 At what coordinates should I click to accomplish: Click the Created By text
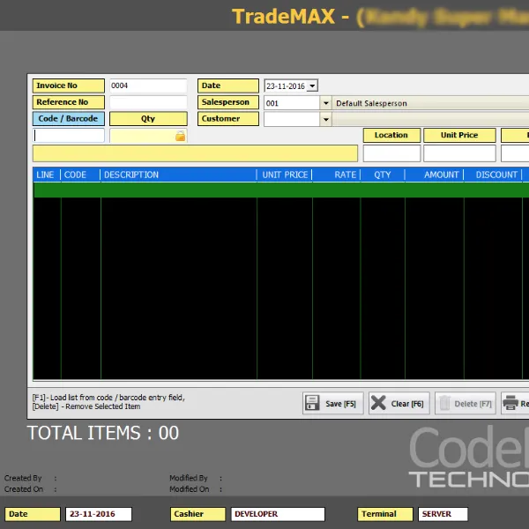[x=23, y=478]
